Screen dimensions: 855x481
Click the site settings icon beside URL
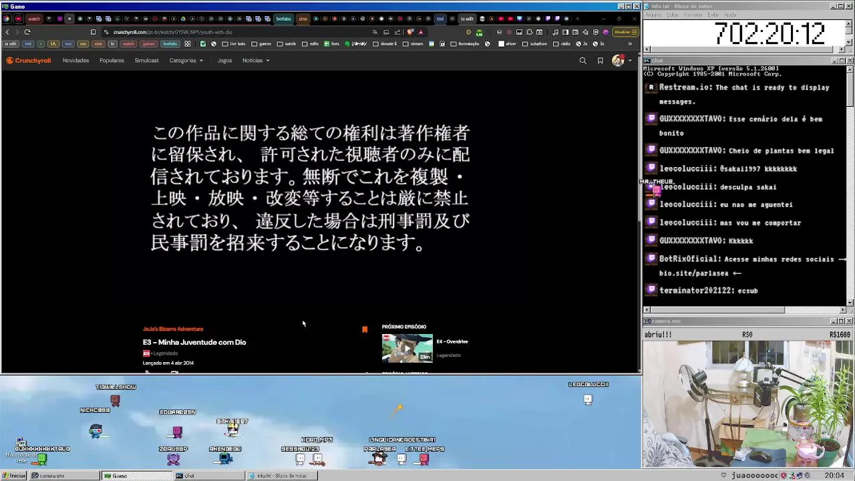tap(106, 32)
